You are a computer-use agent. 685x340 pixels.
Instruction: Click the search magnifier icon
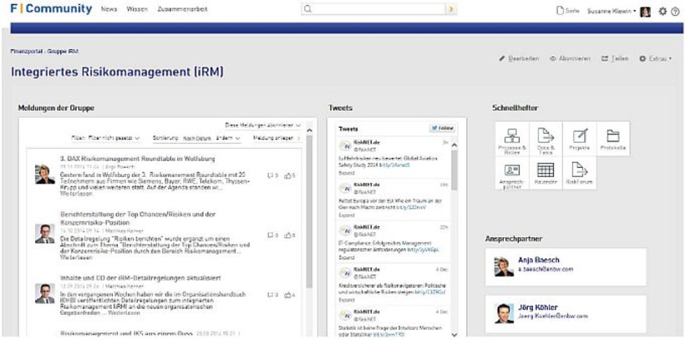[x=307, y=9]
